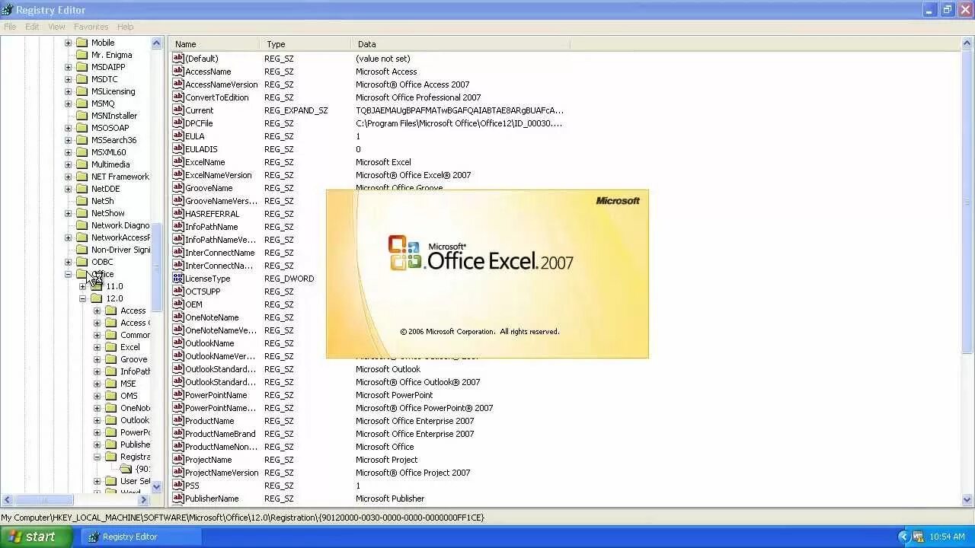The image size is (975, 548).
Task: Select the MSSearch36 tree key
Action: point(113,140)
